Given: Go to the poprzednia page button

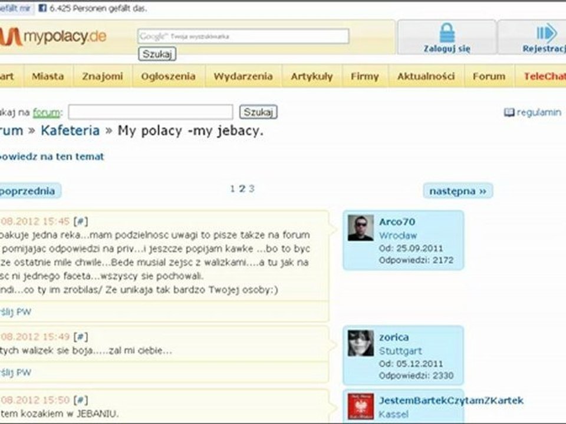Looking at the screenshot, I should (x=30, y=191).
